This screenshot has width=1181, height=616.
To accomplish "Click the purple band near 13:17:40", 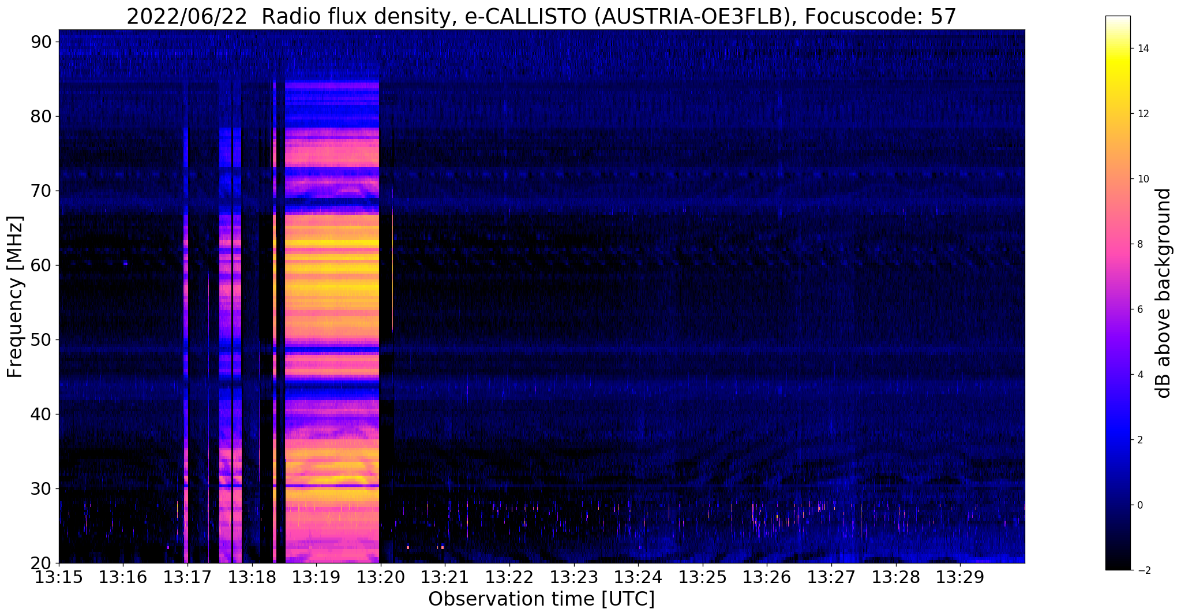I will 230,345.
